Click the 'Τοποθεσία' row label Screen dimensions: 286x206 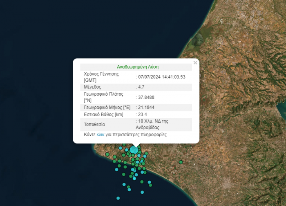(94, 124)
